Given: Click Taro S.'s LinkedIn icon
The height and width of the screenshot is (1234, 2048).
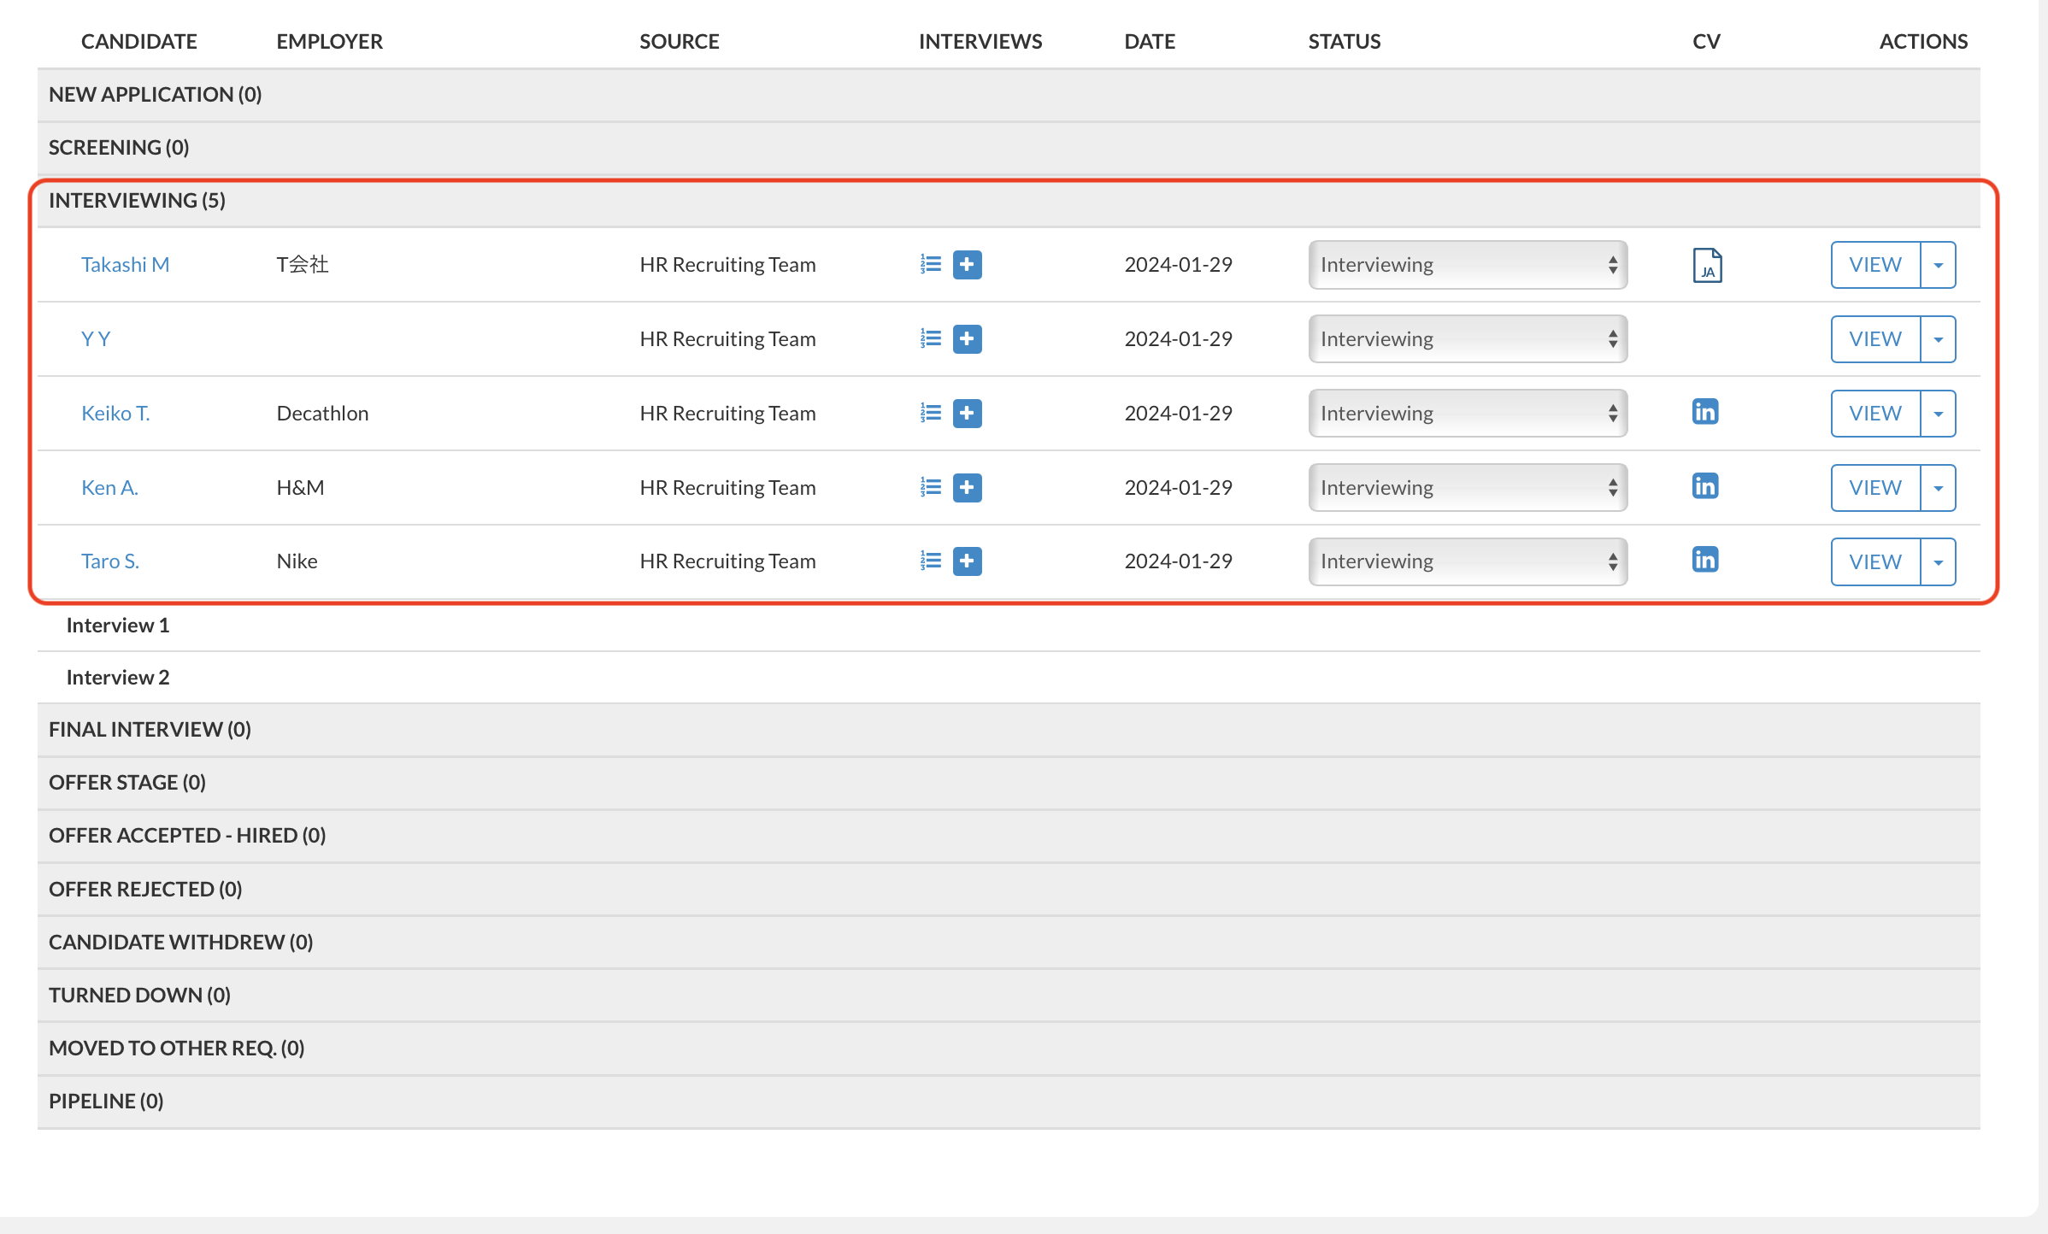Looking at the screenshot, I should [1704, 561].
